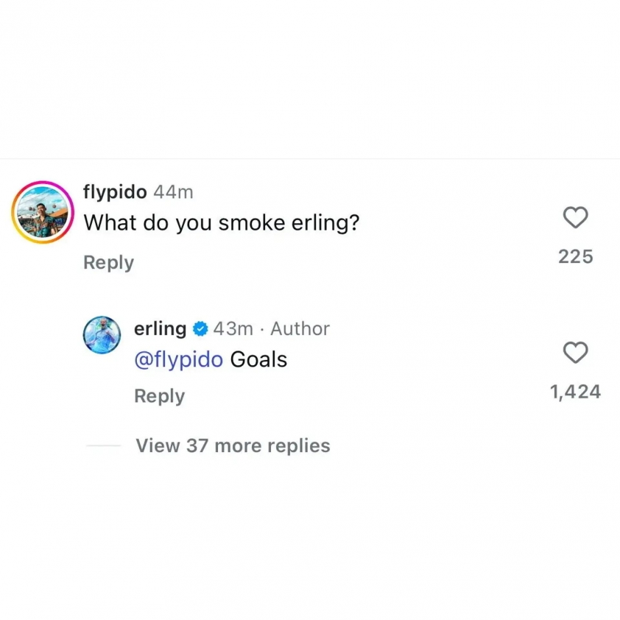Reply to flypido's comment

(108, 263)
